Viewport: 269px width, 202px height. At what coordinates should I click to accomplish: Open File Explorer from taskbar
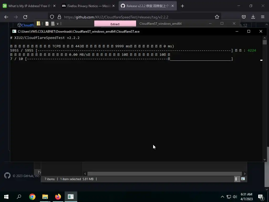click(45, 196)
